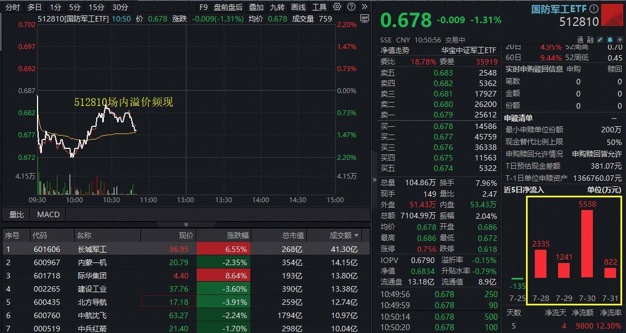Select the 5分 period tab
Viewport: 626px width, 333px height.
(x=75, y=7)
